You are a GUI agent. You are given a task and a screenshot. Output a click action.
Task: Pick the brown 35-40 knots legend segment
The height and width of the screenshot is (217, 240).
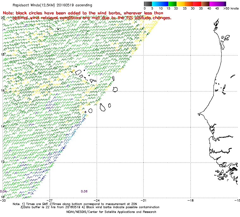[205, 4]
